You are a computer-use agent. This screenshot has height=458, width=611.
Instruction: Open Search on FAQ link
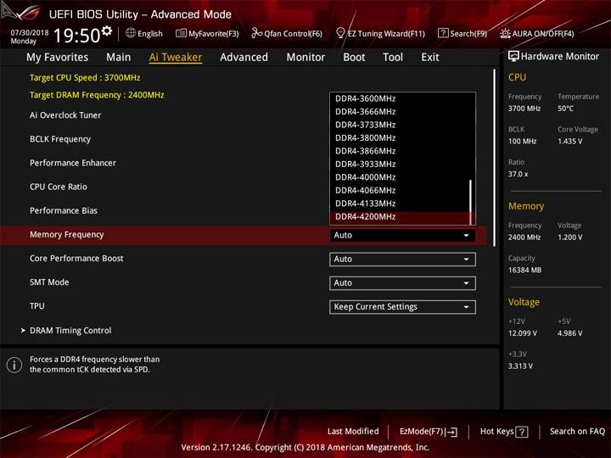pos(577,432)
